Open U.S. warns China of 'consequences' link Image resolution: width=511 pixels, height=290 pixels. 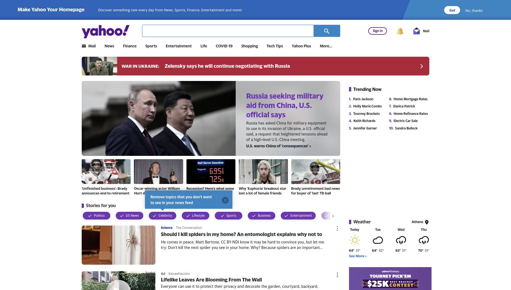tap(278, 146)
